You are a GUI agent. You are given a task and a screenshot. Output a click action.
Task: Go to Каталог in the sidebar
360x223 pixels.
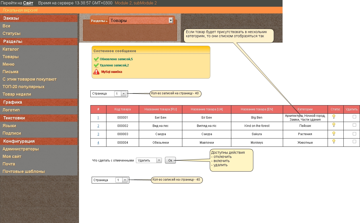tap(11, 49)
